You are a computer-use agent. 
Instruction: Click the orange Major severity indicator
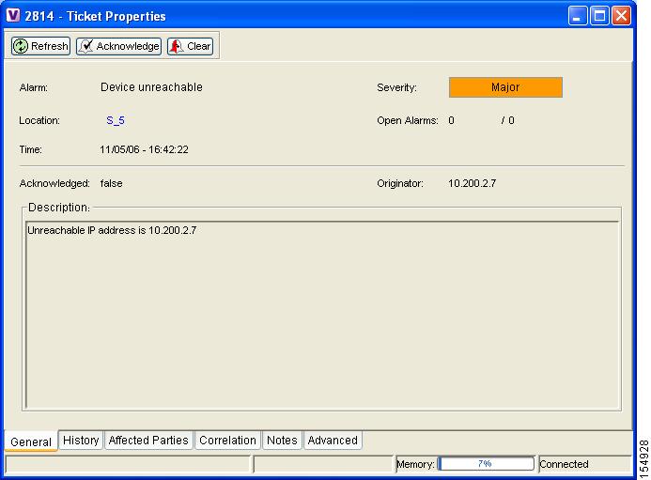pos(505,87)
